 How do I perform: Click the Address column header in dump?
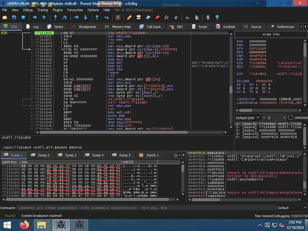coord(10,162)
